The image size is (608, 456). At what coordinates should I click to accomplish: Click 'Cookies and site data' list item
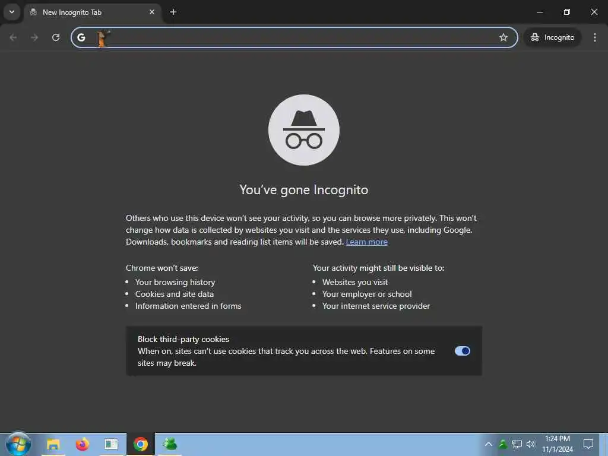[x=174, y=294]
